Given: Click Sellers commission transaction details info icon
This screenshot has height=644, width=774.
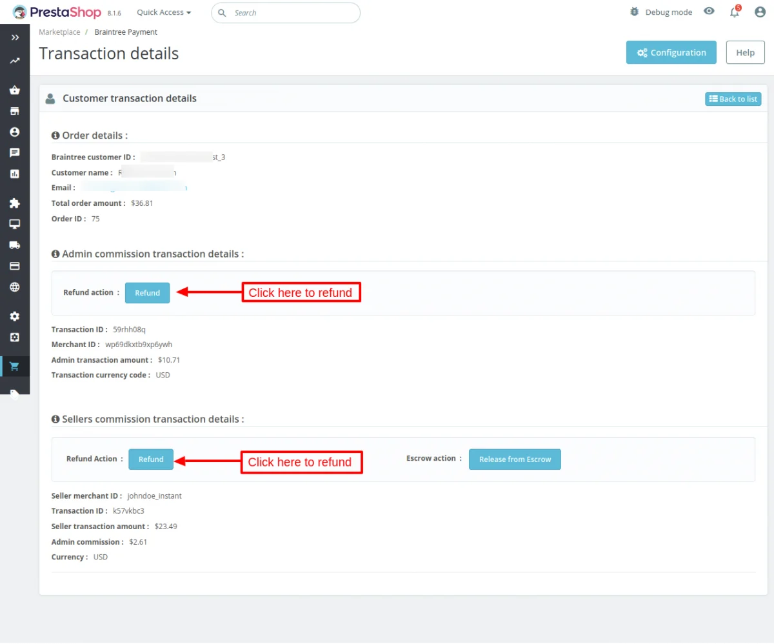Looking at the screenshot, I should [x=55, y=419].
